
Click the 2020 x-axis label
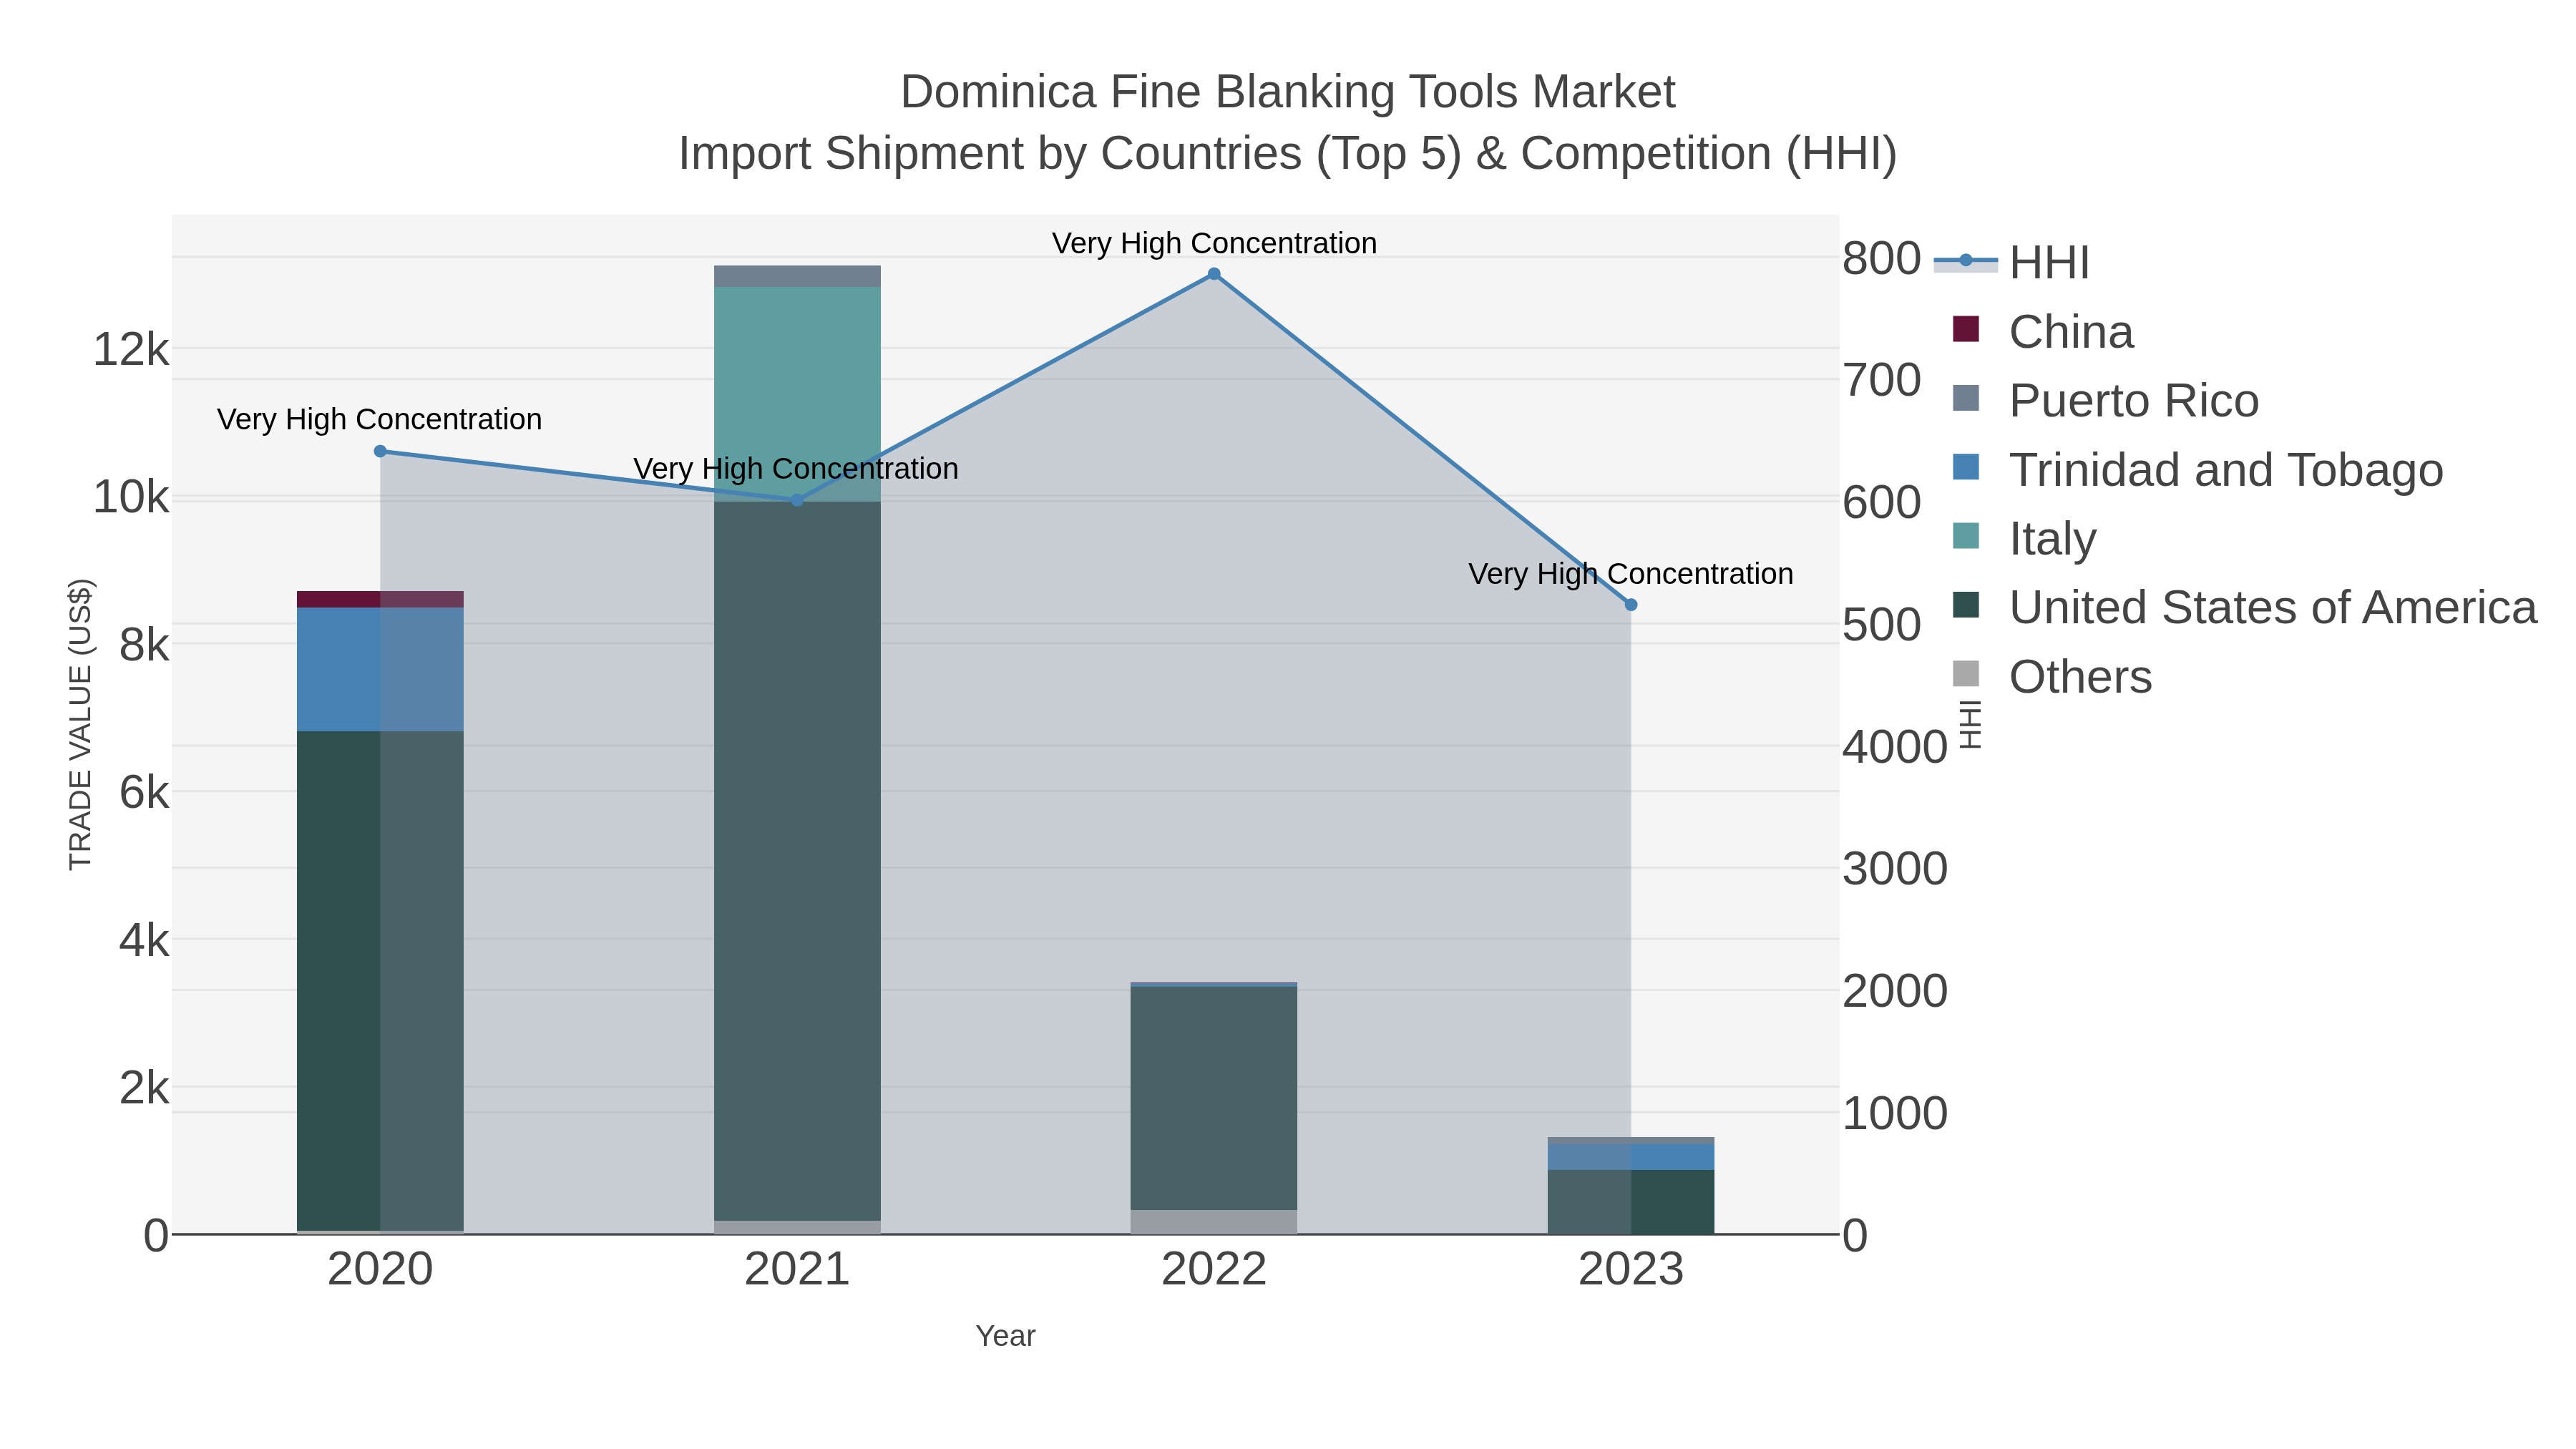click(x=380, y=1270)
